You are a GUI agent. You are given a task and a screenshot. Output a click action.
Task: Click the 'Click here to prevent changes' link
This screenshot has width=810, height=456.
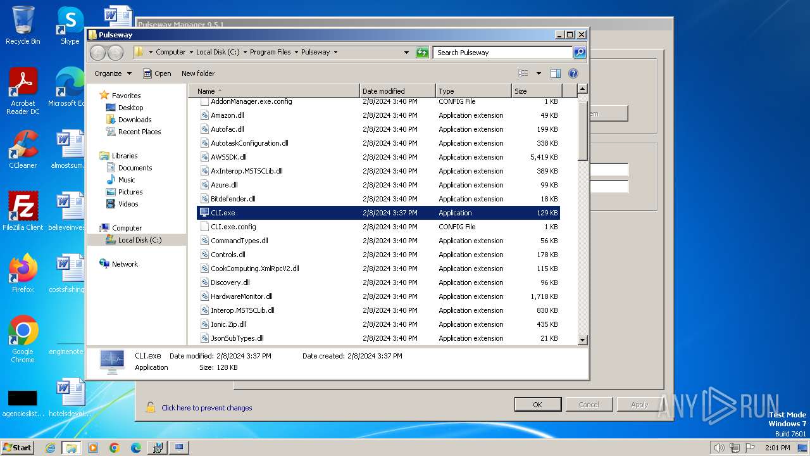[207, 408]
